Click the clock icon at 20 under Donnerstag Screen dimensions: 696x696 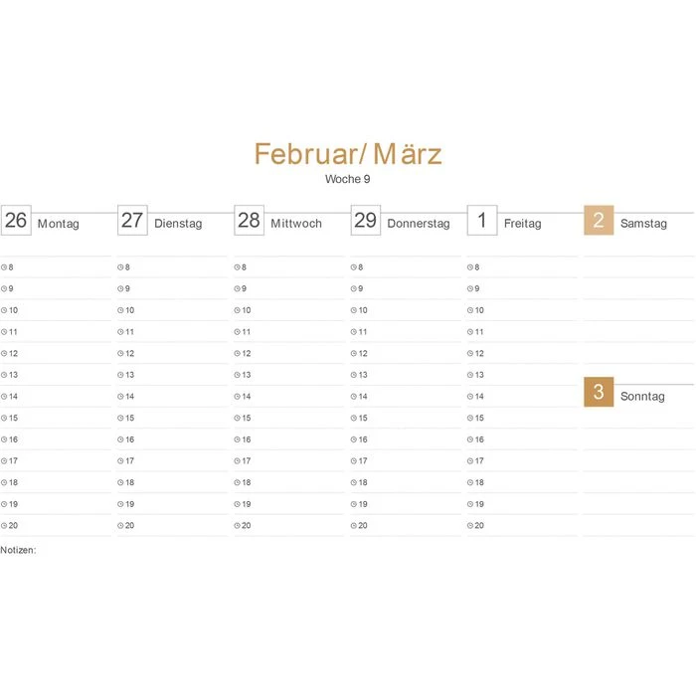coord(353,526)
